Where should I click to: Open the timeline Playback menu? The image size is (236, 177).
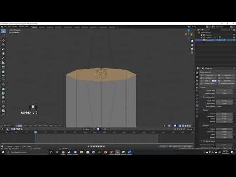point(9,146)
